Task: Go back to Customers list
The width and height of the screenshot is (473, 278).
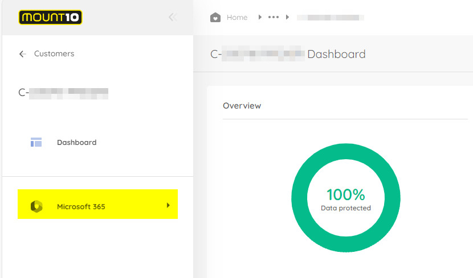Action: click(54, 54)
